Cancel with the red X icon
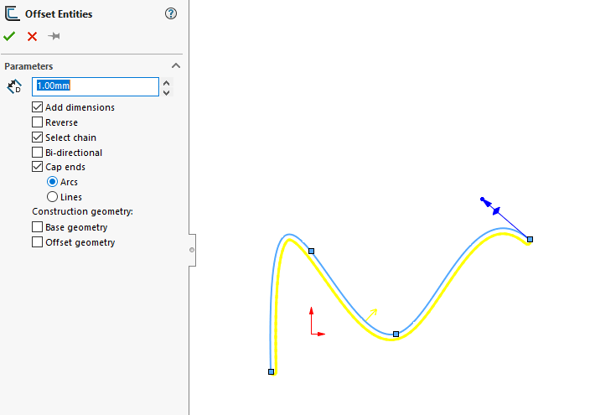Viewport: 590px width, 415px height. pos(32,36)
